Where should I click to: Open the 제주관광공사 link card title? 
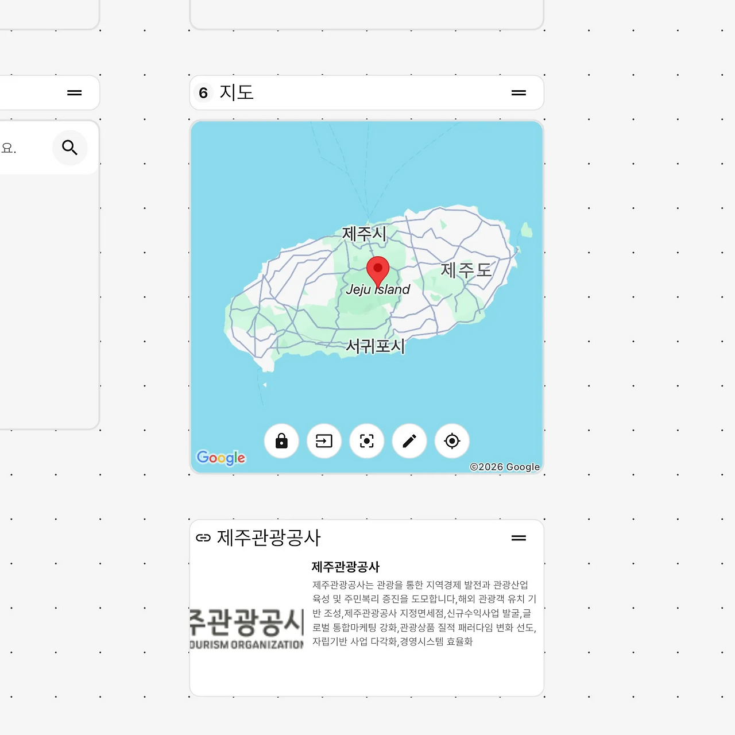[x=269, y=538]
